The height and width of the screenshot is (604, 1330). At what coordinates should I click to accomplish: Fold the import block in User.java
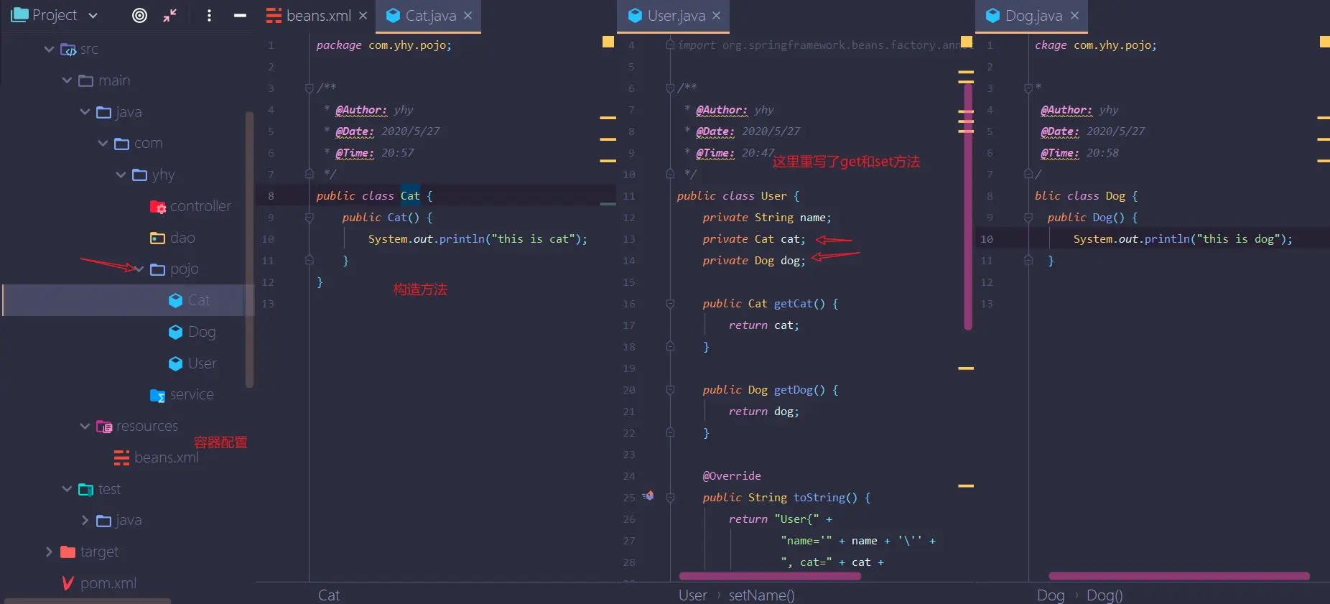pos(670,45)
